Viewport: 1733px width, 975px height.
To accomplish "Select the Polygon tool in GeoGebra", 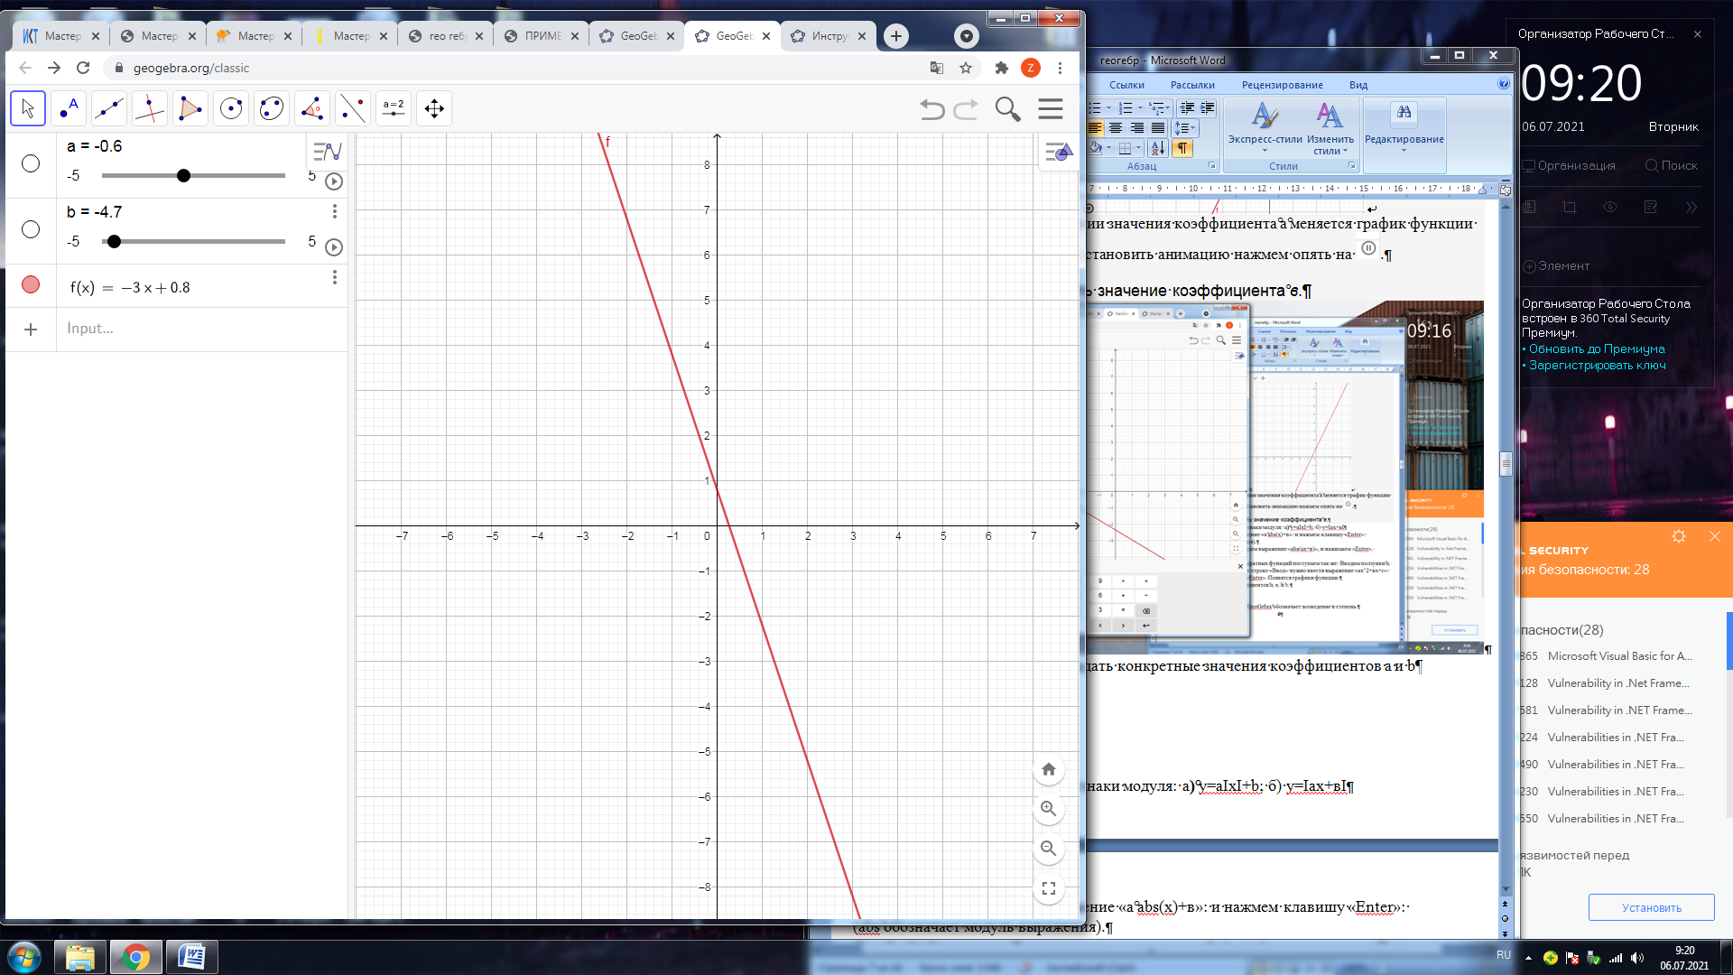I will tap(190, 108).
